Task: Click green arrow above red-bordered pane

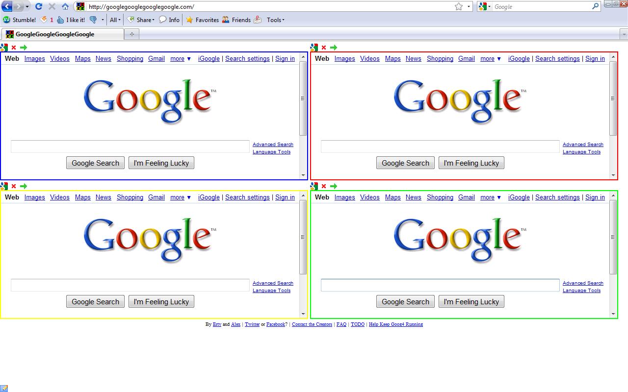Action: pos(334,48)
